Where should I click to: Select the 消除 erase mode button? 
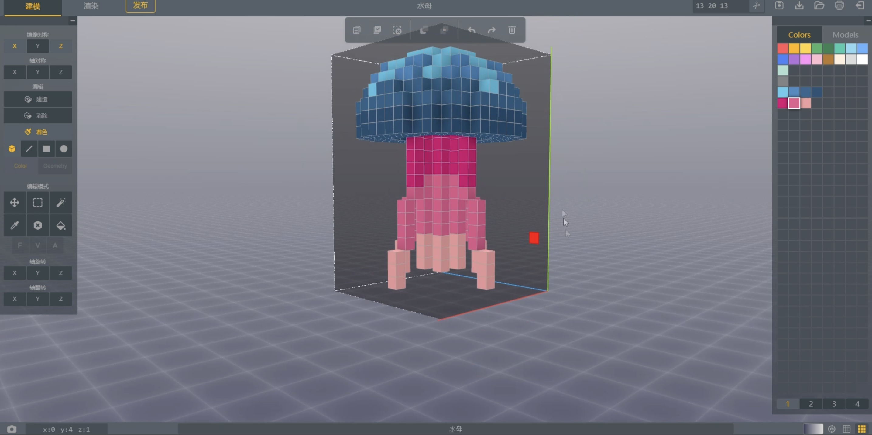coord(38,116)
